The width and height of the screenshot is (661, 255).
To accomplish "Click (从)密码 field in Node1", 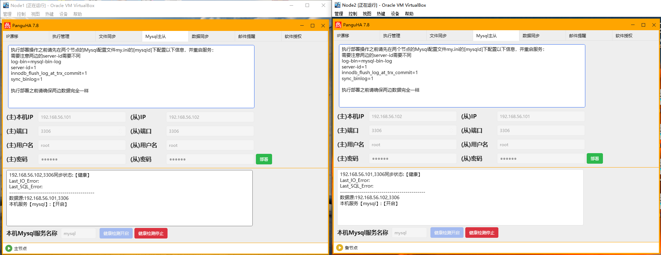I will (210, 159).
